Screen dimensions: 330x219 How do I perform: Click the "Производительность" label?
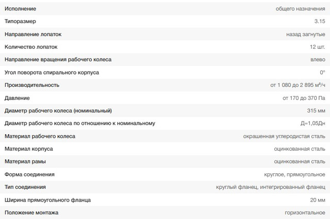pos(31,85)
